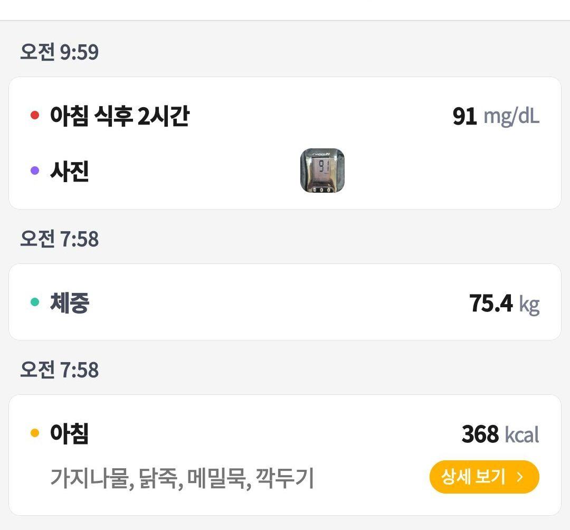Open the glucose meter photo thumbnail

[322, 170]
